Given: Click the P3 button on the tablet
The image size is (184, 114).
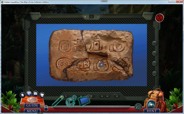Looking at the screenshot, I should [117, 96].
